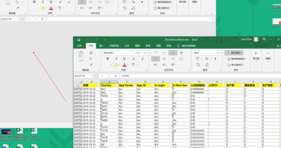Toggle align left in front window
The height and width of the screenshot is (148, 281).
pyautogui.click(x=155, y=59)
